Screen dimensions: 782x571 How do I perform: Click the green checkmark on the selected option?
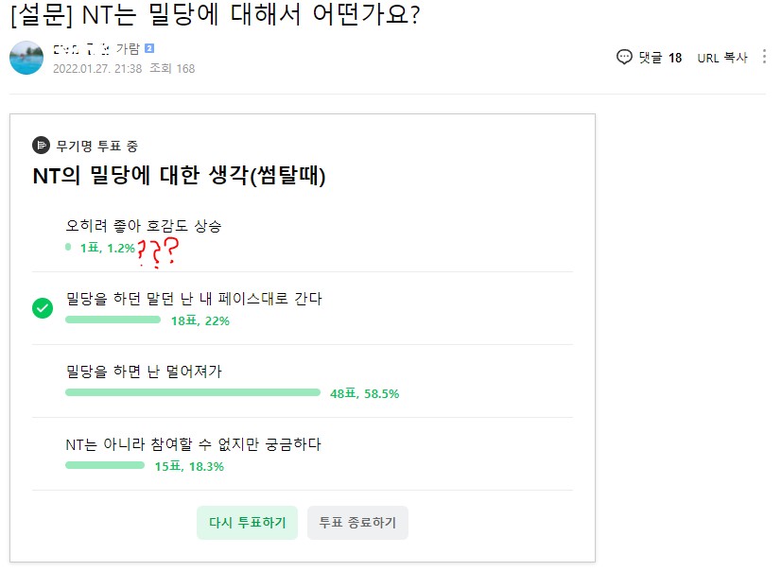(x=43, y=308)
